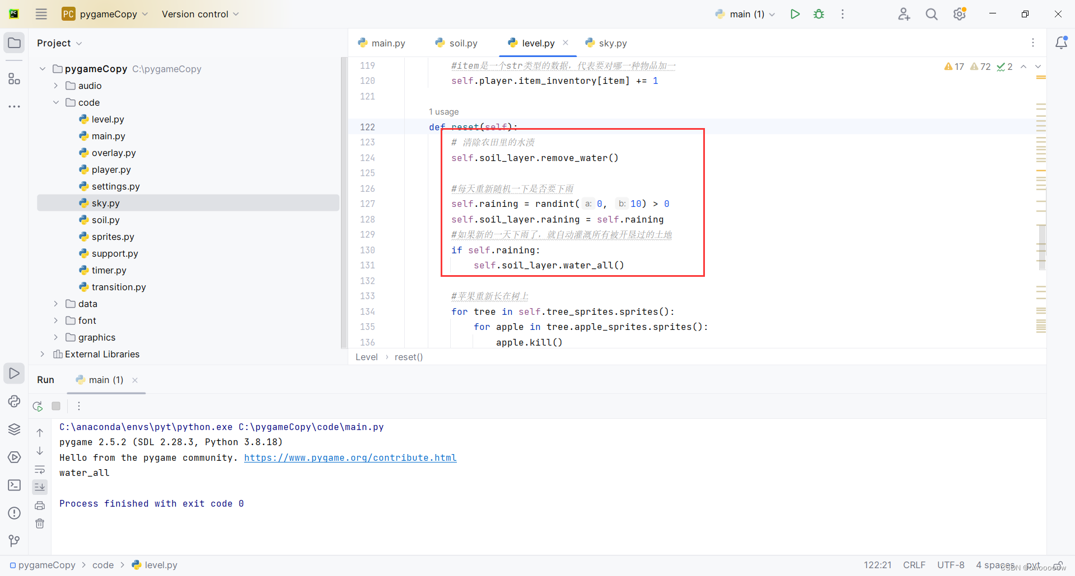Open the Problems tool window
Viewport: 1075px width, 576px height.
[x=14, y=513]
